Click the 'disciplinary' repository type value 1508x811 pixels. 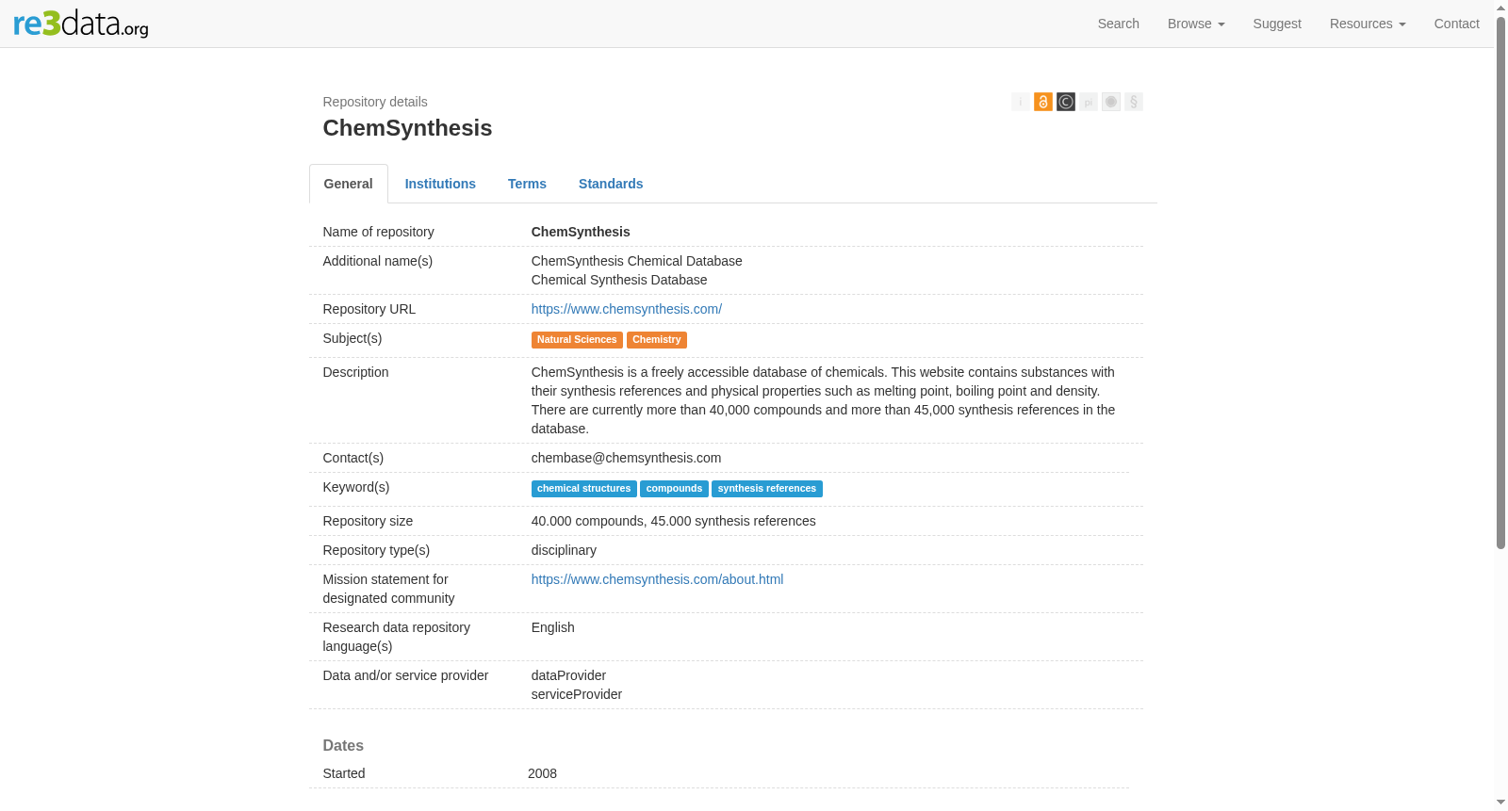(564, 550)
